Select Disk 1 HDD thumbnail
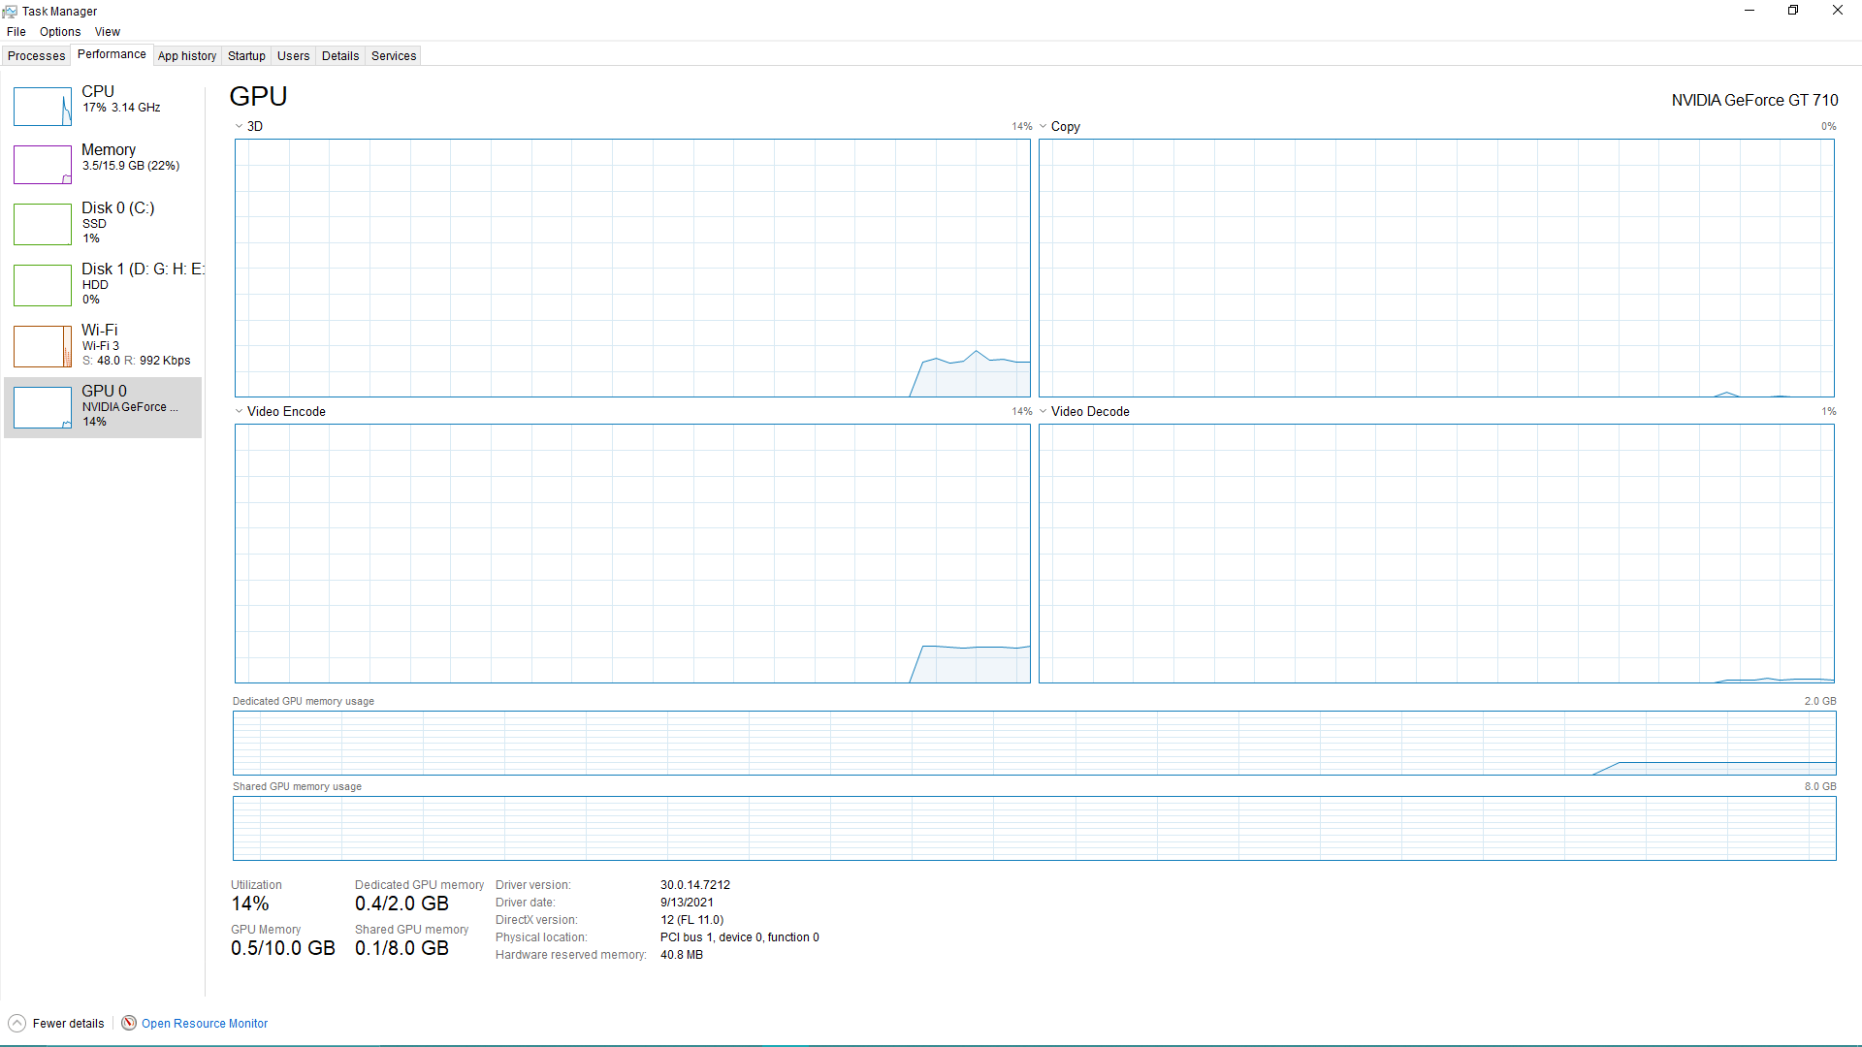The width and height of the screenshot is (1862, 1047). click(x=43, y=285)
